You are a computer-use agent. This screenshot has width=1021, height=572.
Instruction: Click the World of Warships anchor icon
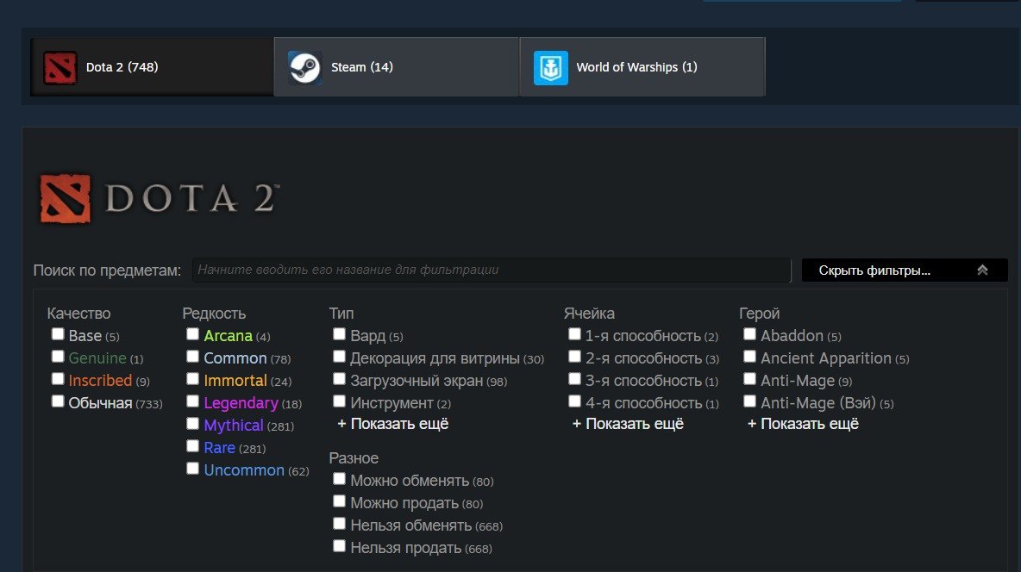click(550, 67)
